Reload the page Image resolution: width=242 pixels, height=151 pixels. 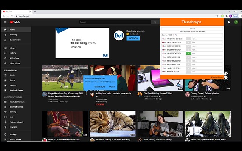click(x=12, y=16)
